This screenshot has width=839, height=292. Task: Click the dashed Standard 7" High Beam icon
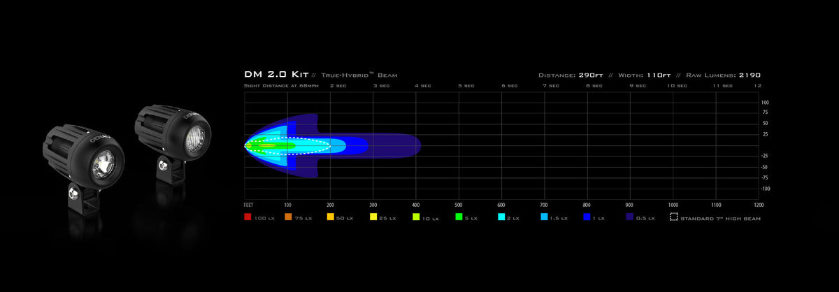tap(674, 217)
